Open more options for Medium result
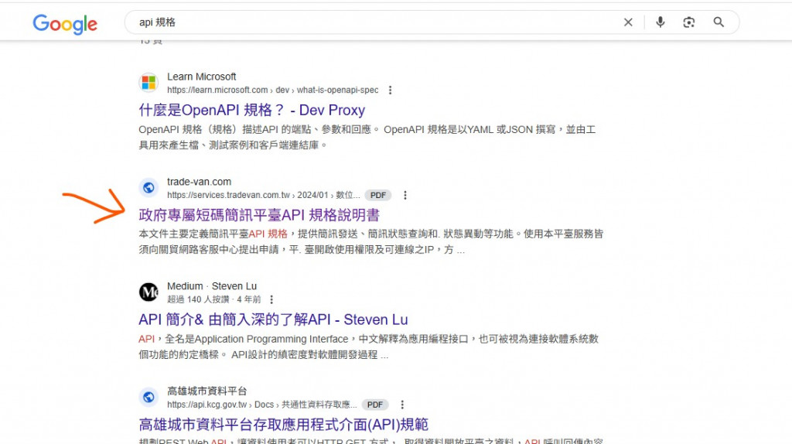The width and height of the screenshot is (792, 444). pos(271,299)
